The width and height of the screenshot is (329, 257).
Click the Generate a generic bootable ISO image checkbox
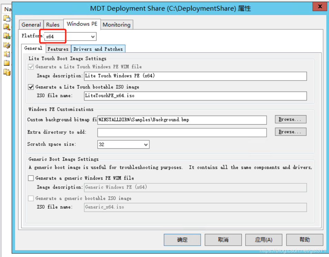31,198
